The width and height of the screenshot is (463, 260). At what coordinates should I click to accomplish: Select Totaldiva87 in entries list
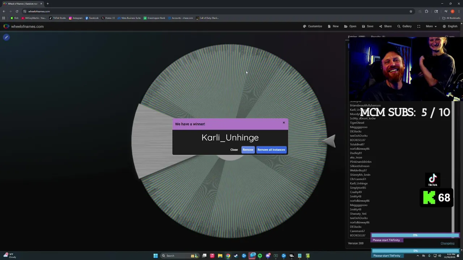pos(357,144)
